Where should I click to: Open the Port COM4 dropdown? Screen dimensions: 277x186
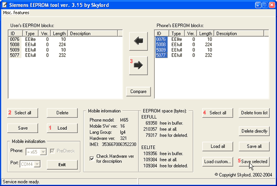[x=37, y=164]
